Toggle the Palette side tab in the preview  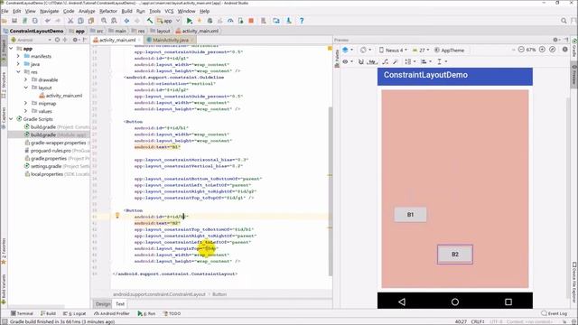[x=337, y=59]
